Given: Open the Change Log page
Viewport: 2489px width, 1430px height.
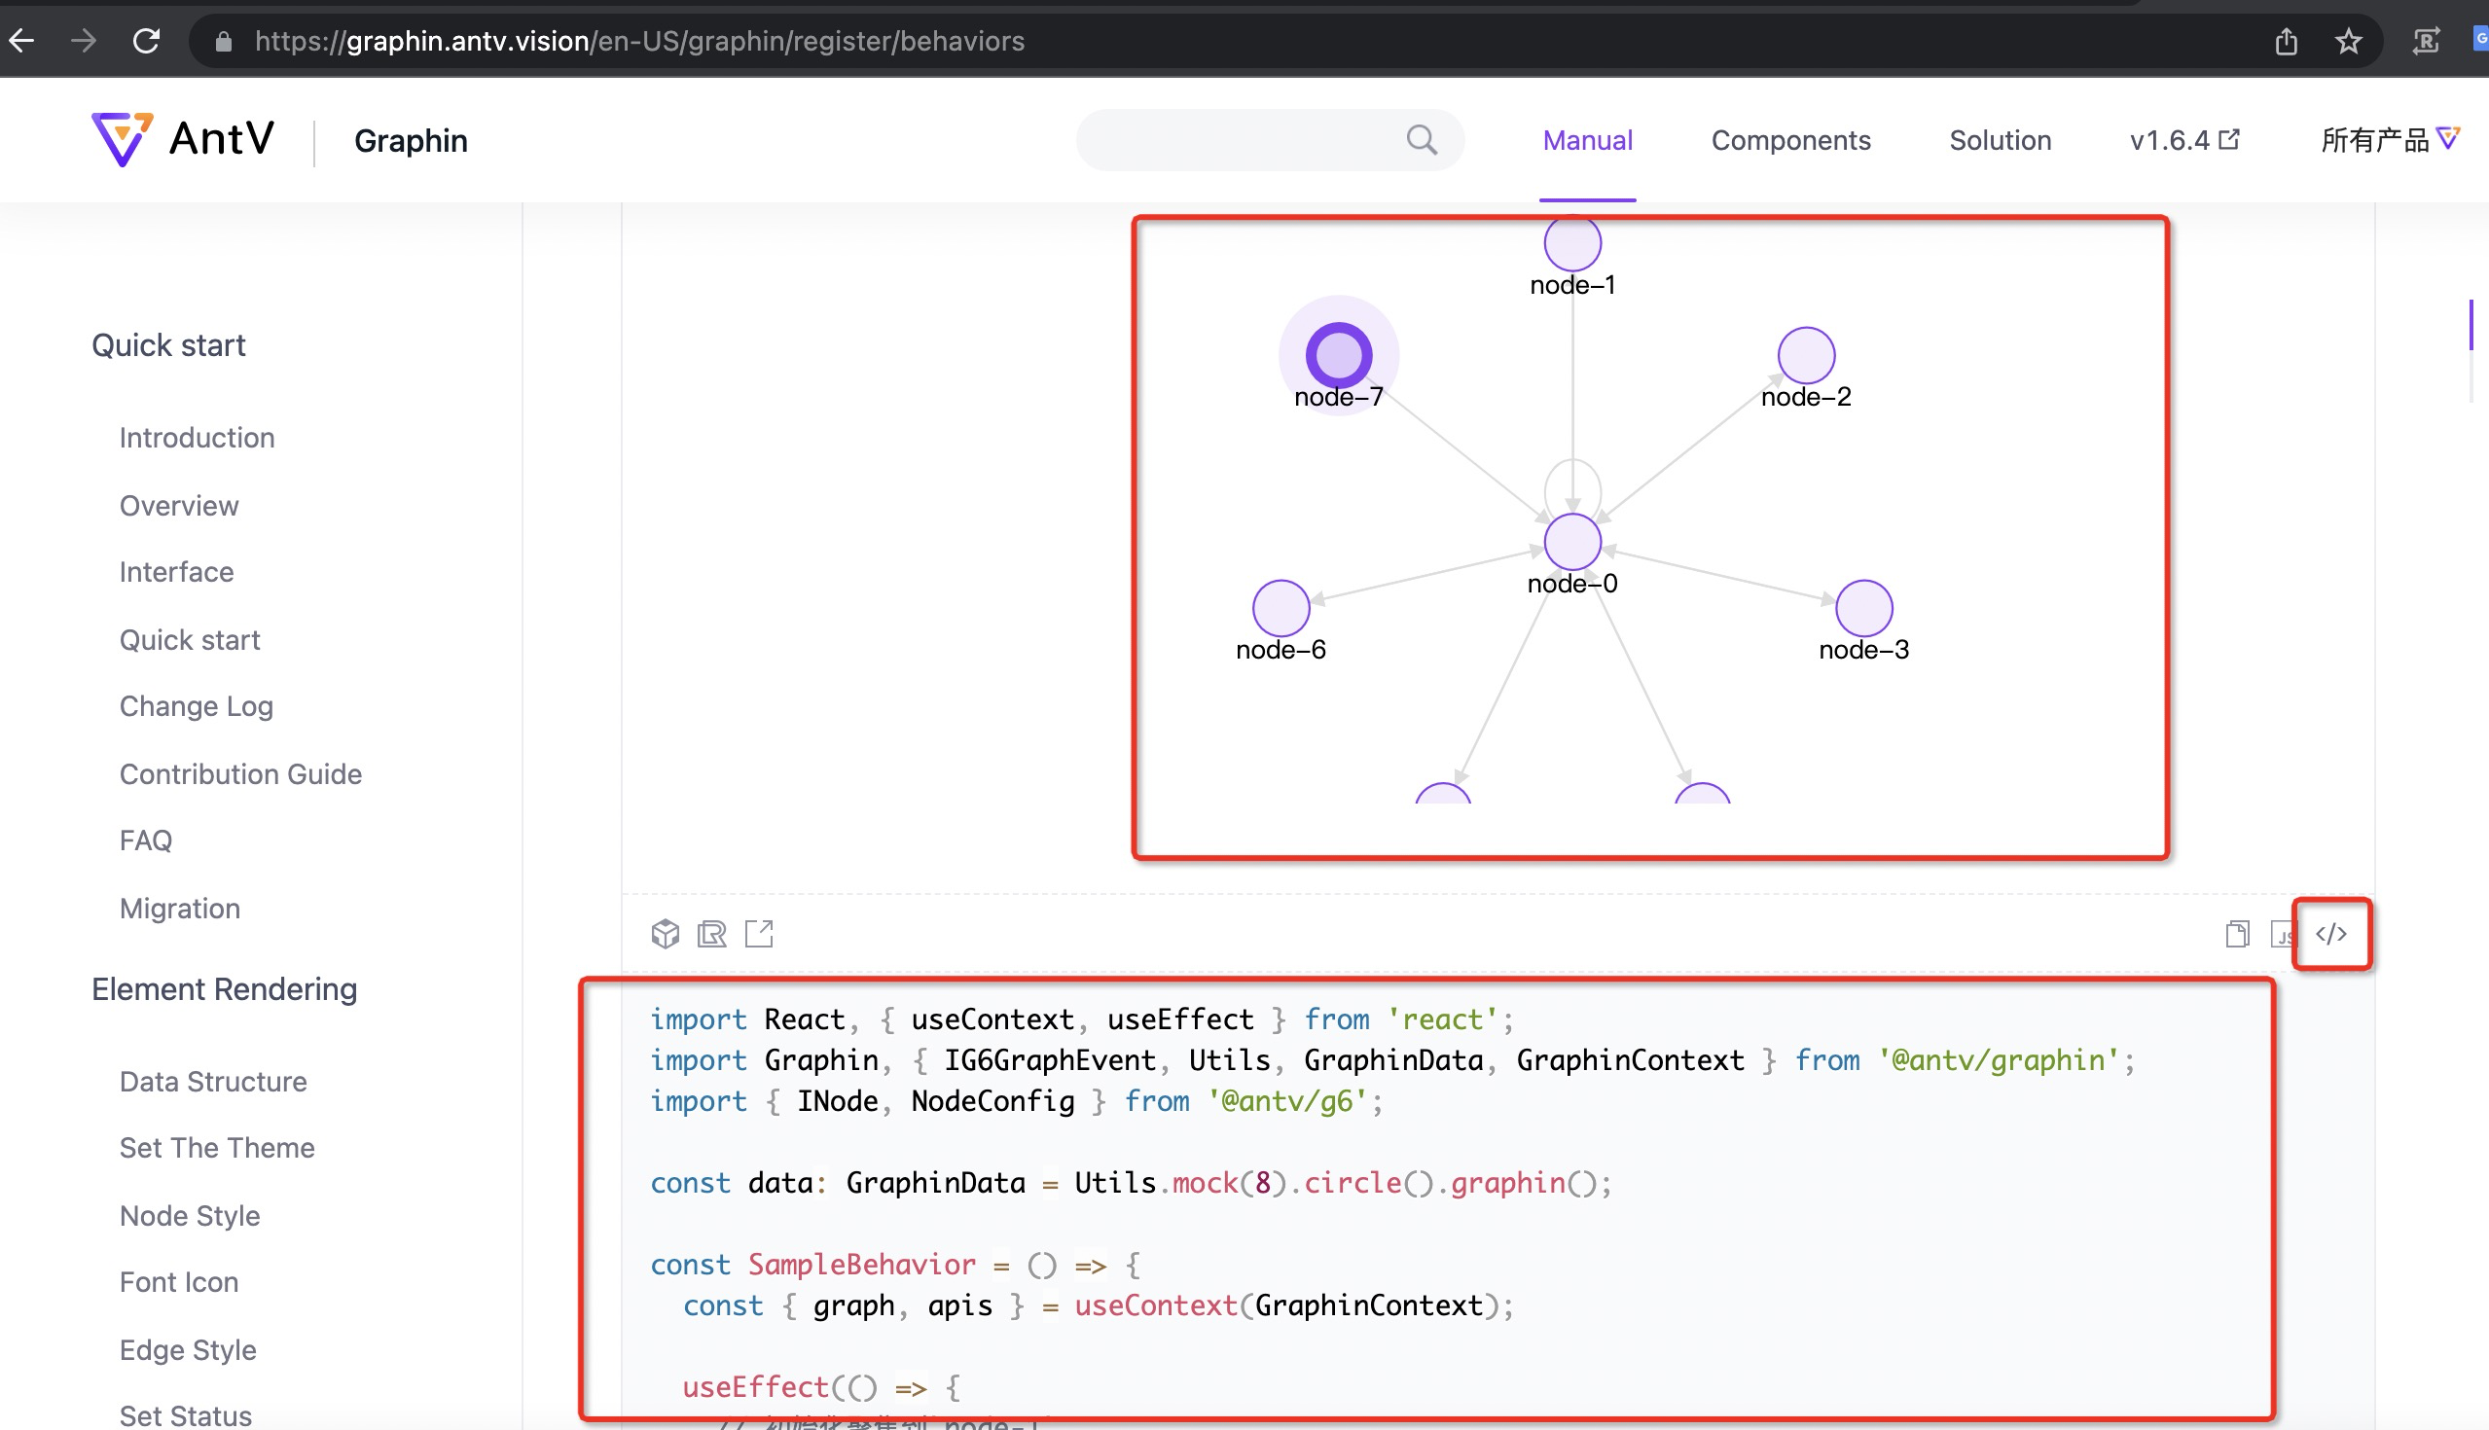Looking at the screenshot, I should 197,705.
